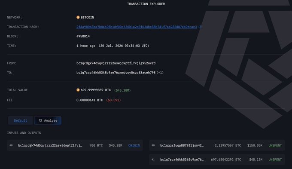This screenshot has height=169, width=292.
Task: Select the TO address bc1q7rcz46kk53t8c9re76anmdvsy5szc53aceh798
Action: coord(116,73)
